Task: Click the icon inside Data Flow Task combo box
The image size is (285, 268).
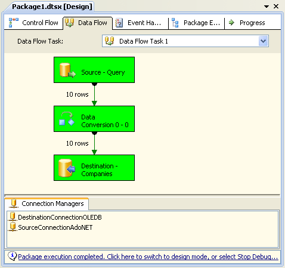Action: [x=109, y=41]
